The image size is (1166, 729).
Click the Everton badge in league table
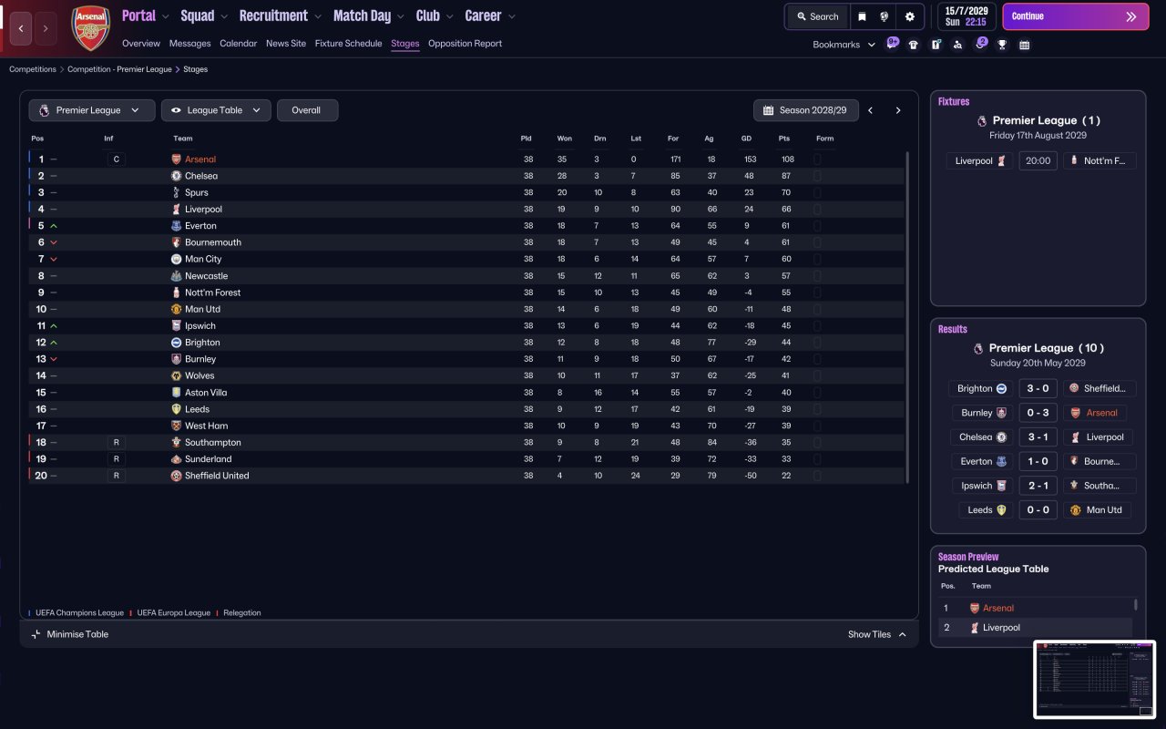[177, 226]
